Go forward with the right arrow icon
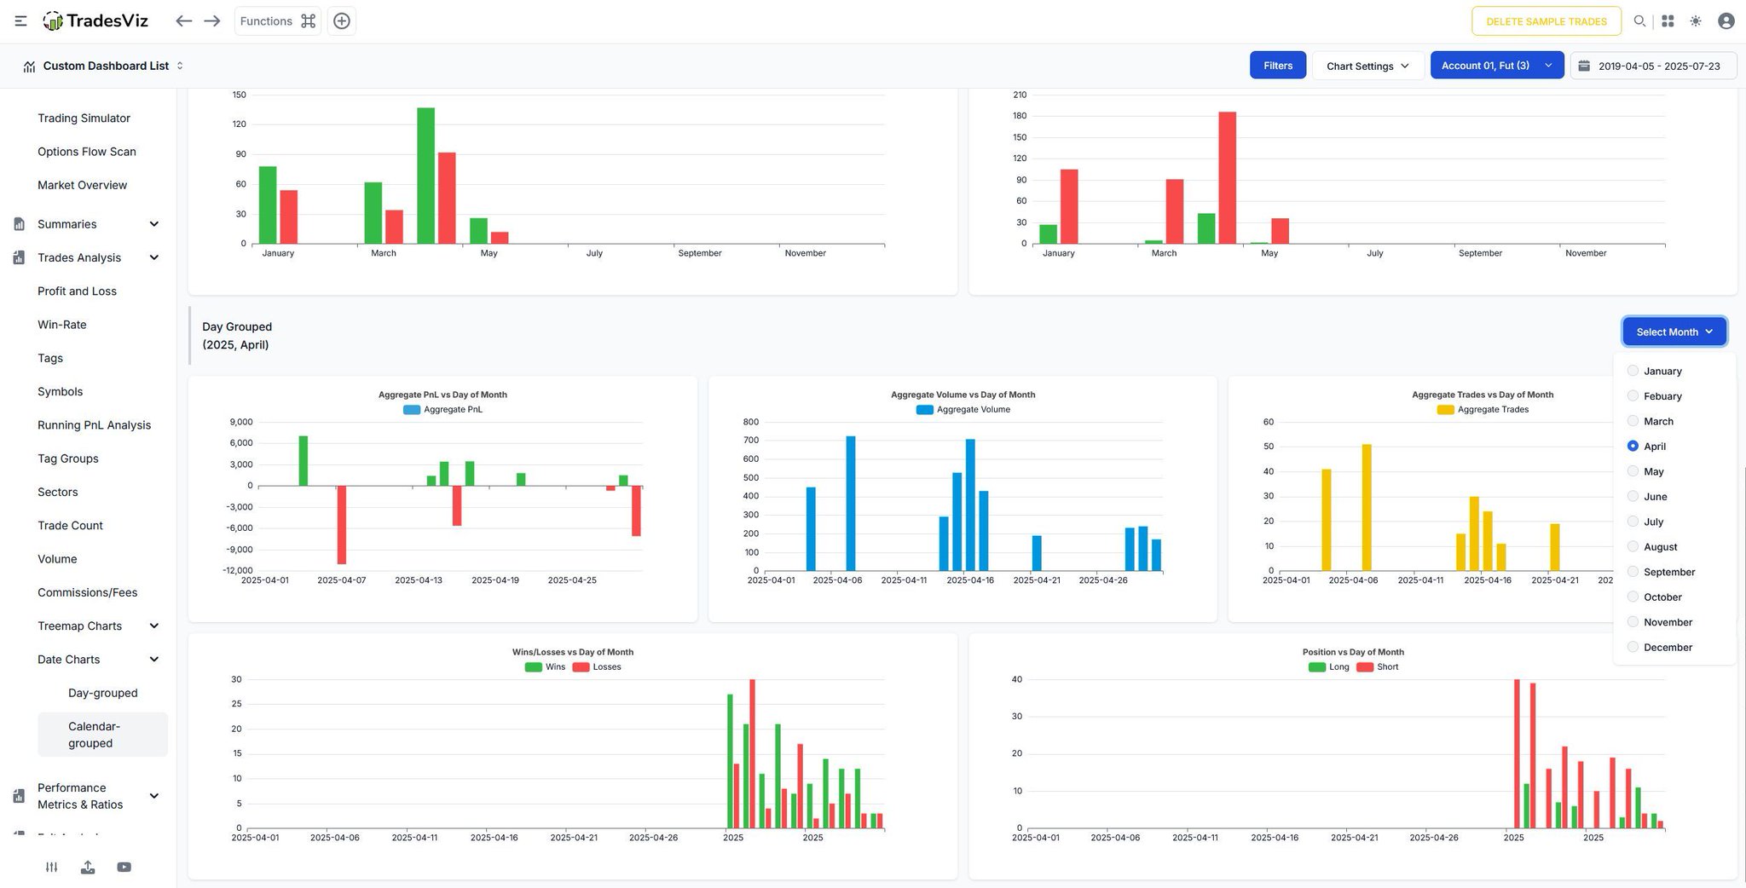 [x=212, y=21]
